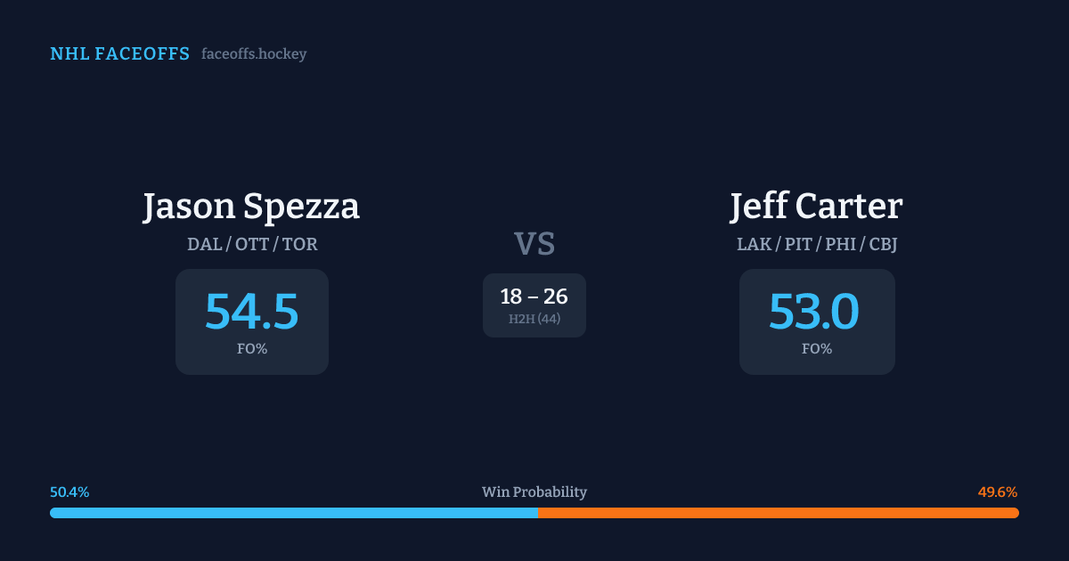Open the faceoffs.hockey link
Image resolution: width=1069 pixels, height=561 pixels.
(x=254, y=54)
